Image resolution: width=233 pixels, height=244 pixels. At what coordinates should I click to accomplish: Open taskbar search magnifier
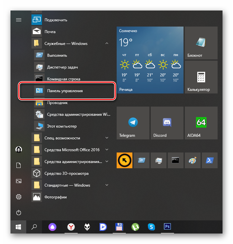tap(34, 227)
